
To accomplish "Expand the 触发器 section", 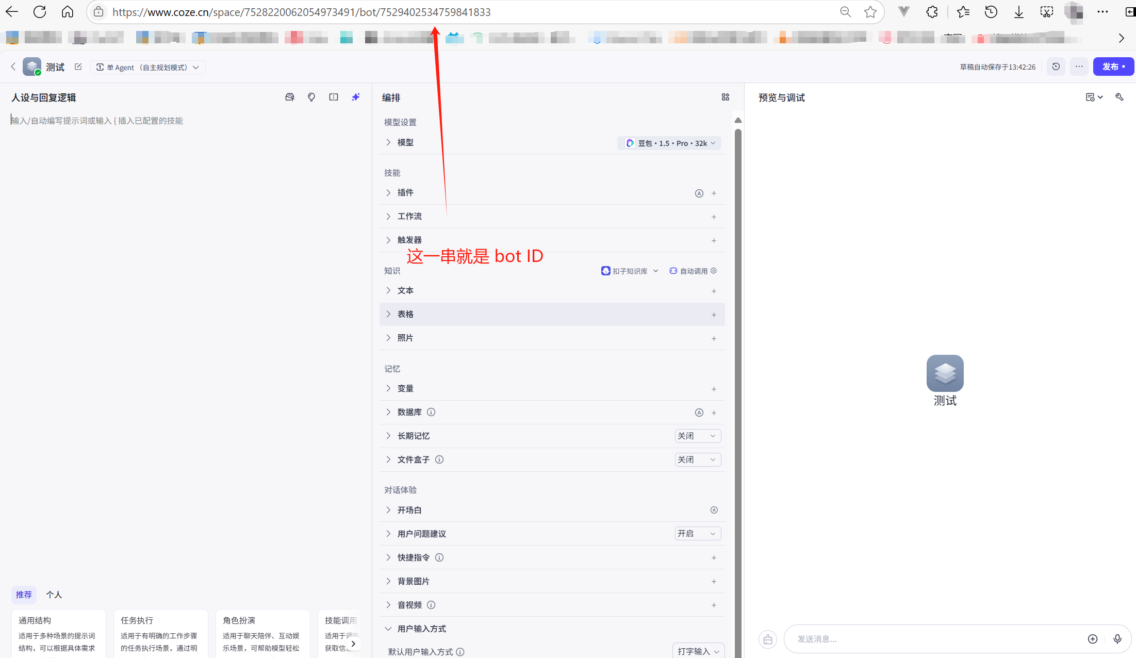I will click(x=388, y=240).
